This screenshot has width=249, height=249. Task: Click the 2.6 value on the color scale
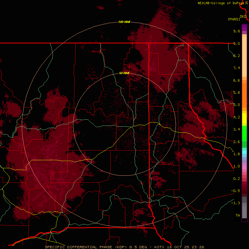click(x=237, y=142)
